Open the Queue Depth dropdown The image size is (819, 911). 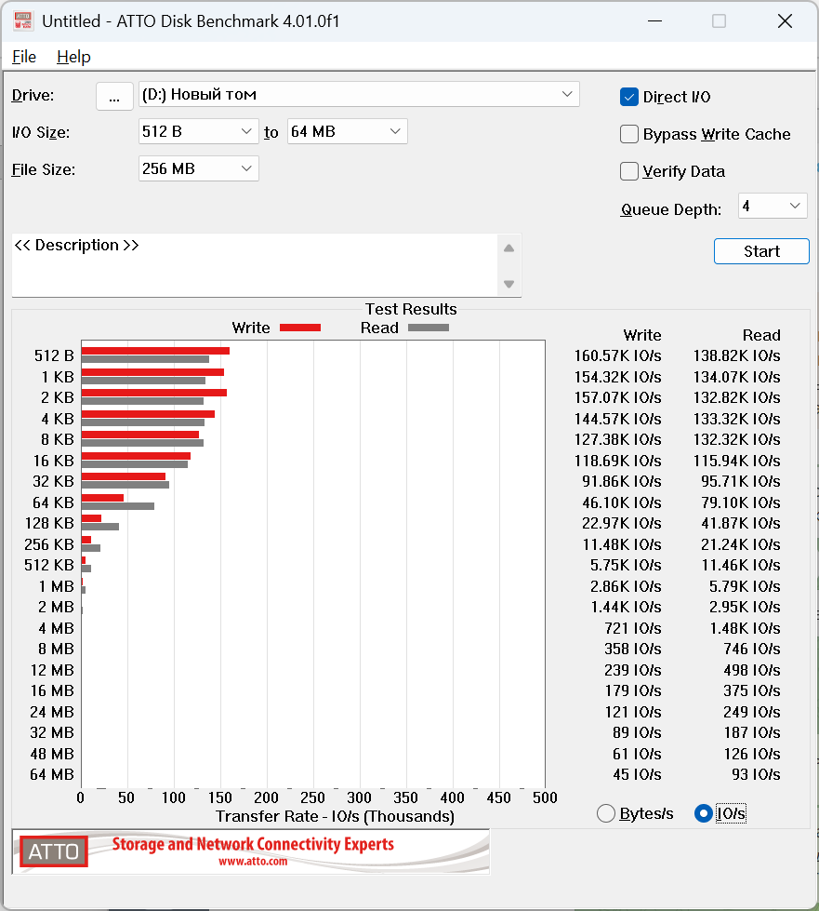[773, 206]
